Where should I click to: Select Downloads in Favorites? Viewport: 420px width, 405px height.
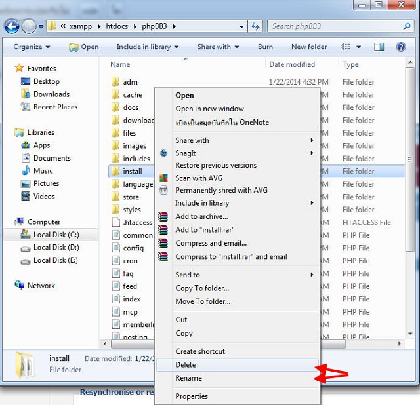pyautogui.click(x=51, y=94)
